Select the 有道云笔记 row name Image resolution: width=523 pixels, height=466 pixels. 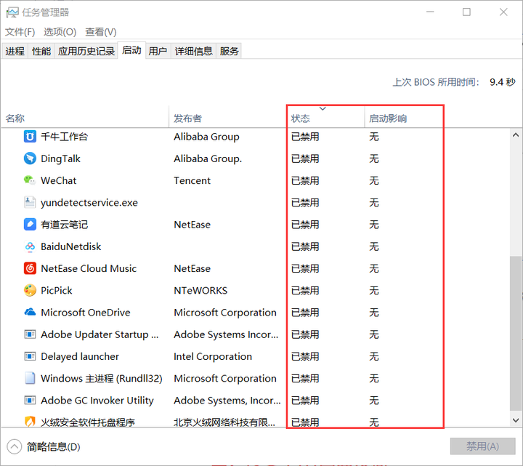coord(64,225)
